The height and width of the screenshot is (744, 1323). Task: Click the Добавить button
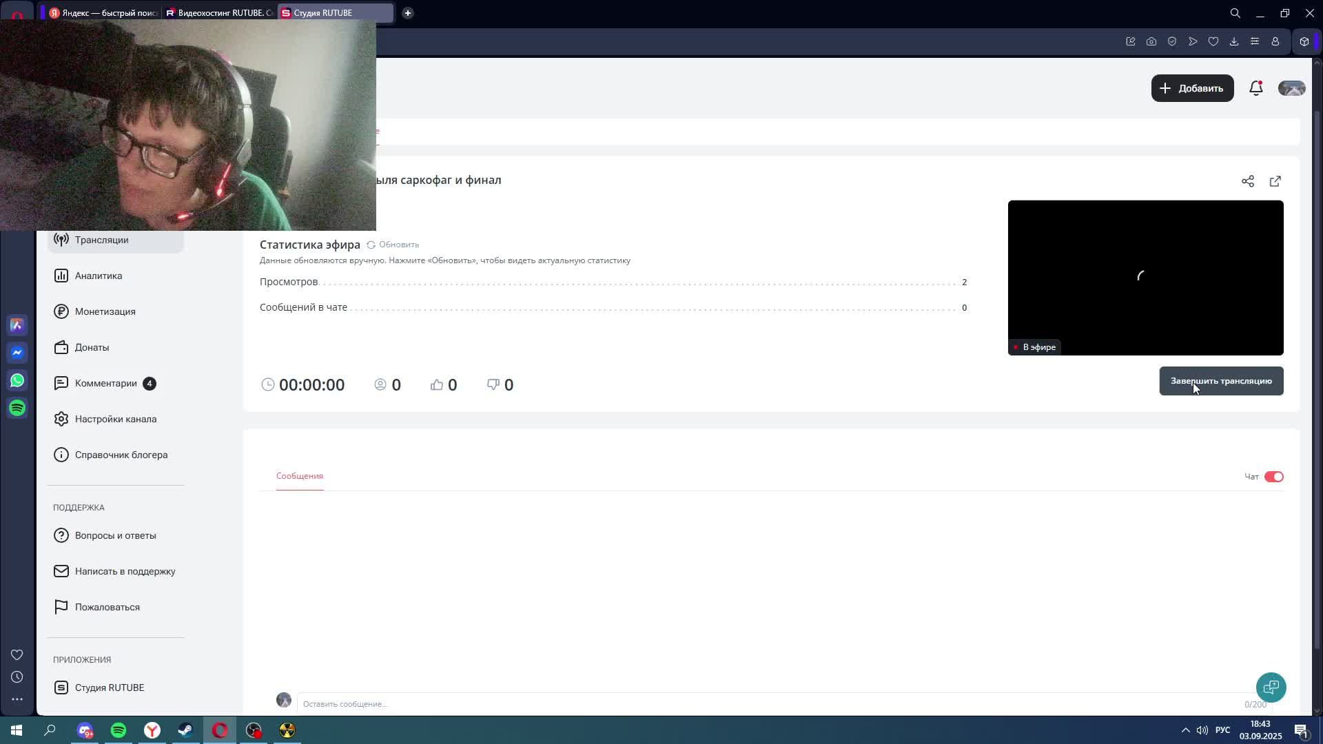(x=1192, y=88)
